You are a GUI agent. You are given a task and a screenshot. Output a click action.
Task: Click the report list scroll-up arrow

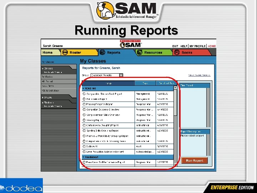[x=175, y=88]
